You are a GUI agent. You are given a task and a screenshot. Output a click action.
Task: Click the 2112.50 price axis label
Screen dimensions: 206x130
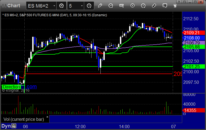click(x=191, y=19)
